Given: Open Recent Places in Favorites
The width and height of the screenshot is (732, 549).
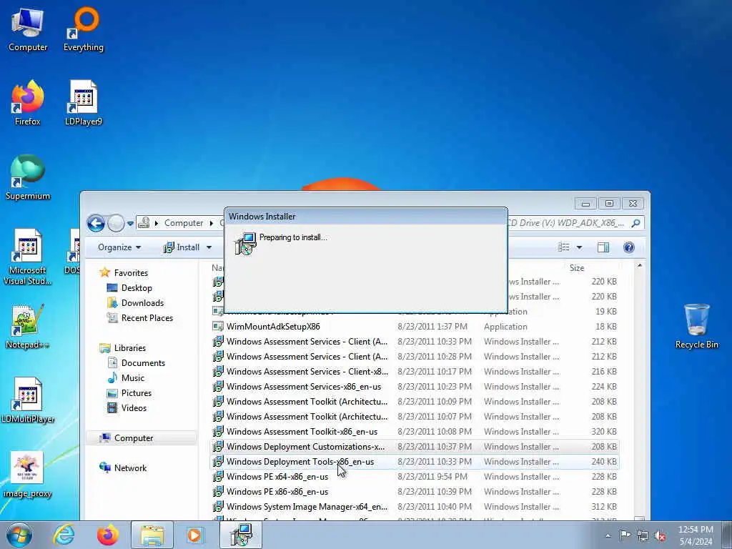Looking at the screenshot, I should [x=147, y=317].
